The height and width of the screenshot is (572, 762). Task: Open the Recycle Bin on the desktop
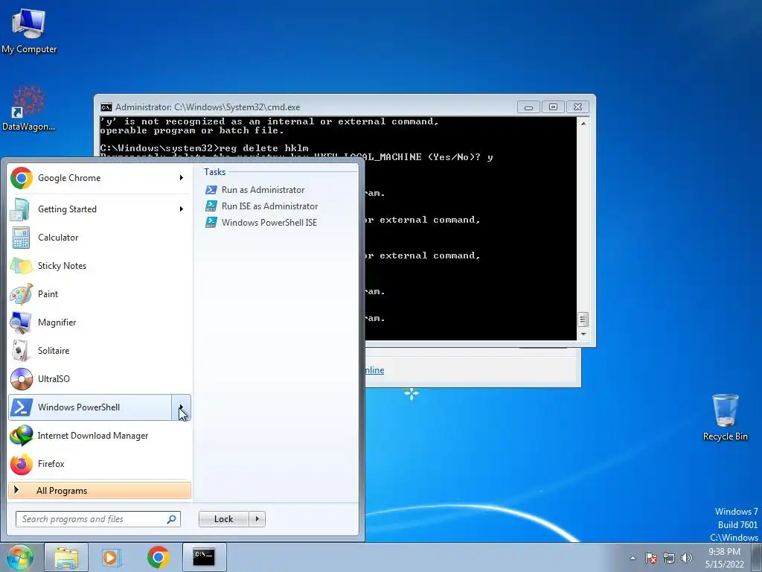(x=725, y=417)
